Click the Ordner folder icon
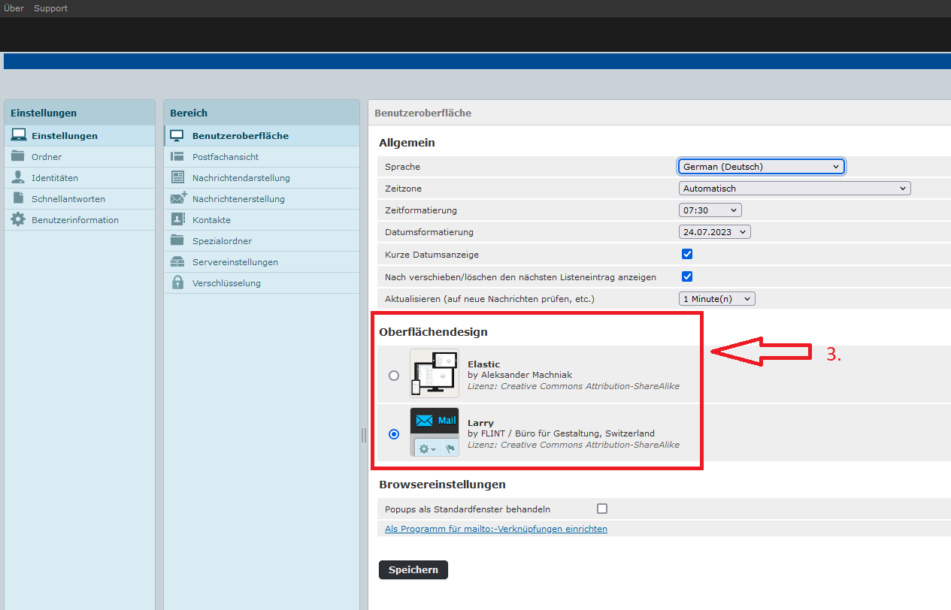Viewport: 951px width, 610px height. click(x=18, y=157)
